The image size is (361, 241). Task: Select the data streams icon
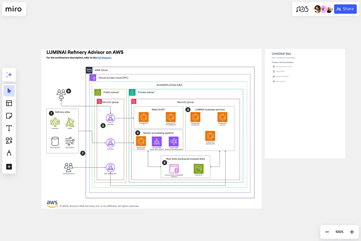pos(70,141)
